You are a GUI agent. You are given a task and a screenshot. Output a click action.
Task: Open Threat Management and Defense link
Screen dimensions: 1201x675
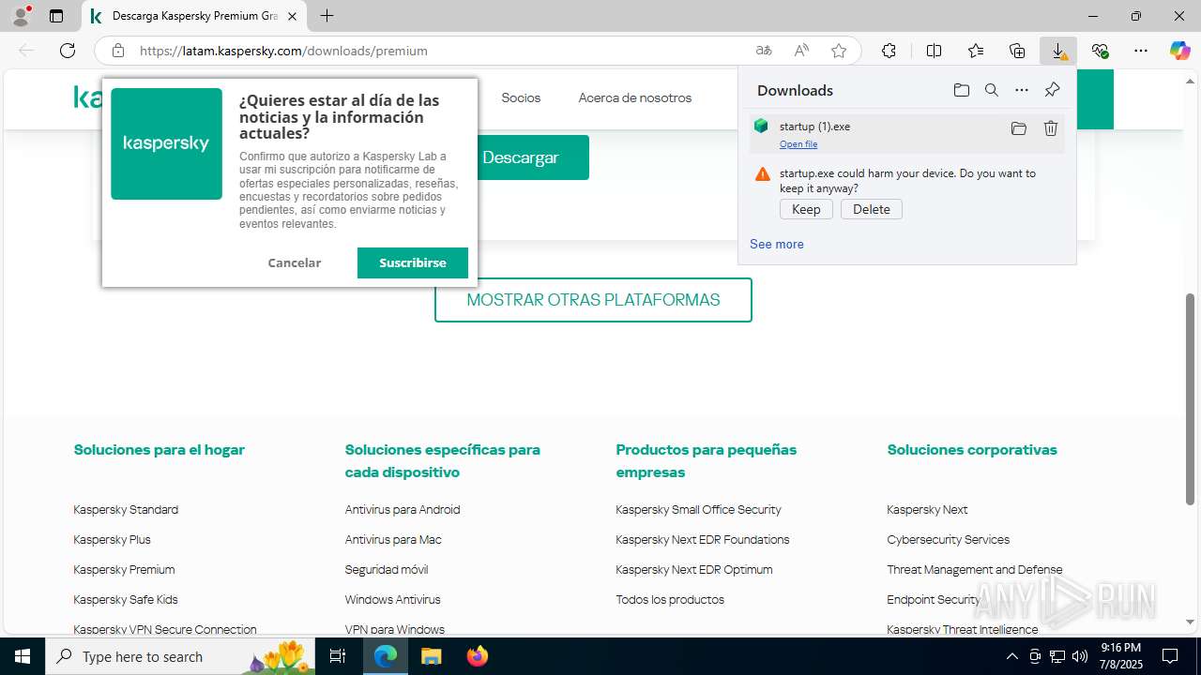tap(975, 570)
